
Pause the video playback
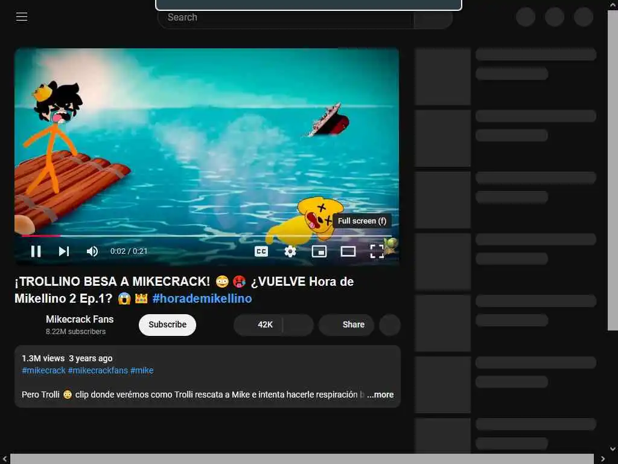pos(36,251)
